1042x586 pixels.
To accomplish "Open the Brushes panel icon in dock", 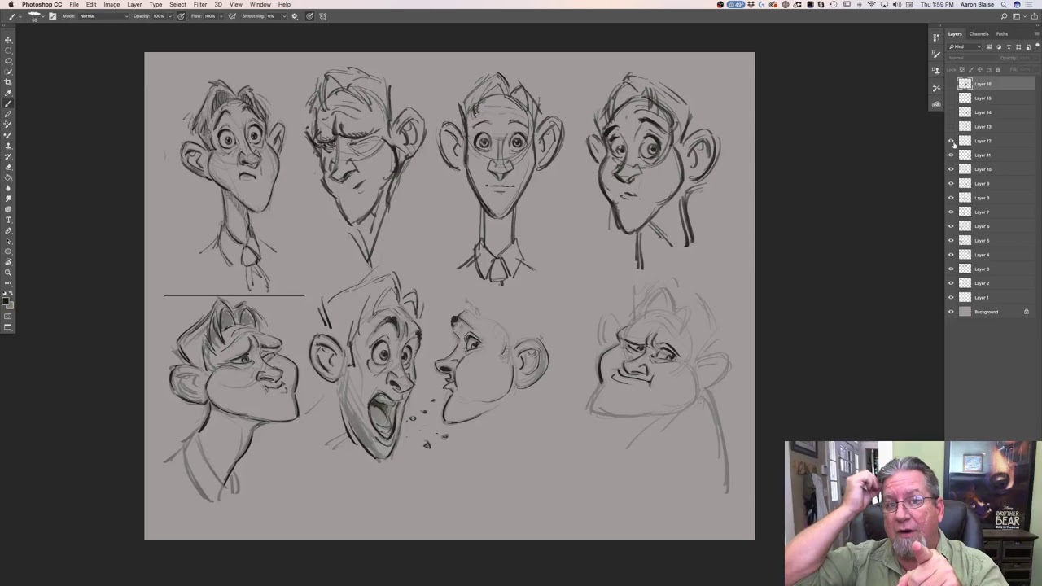I will point(936,55).
